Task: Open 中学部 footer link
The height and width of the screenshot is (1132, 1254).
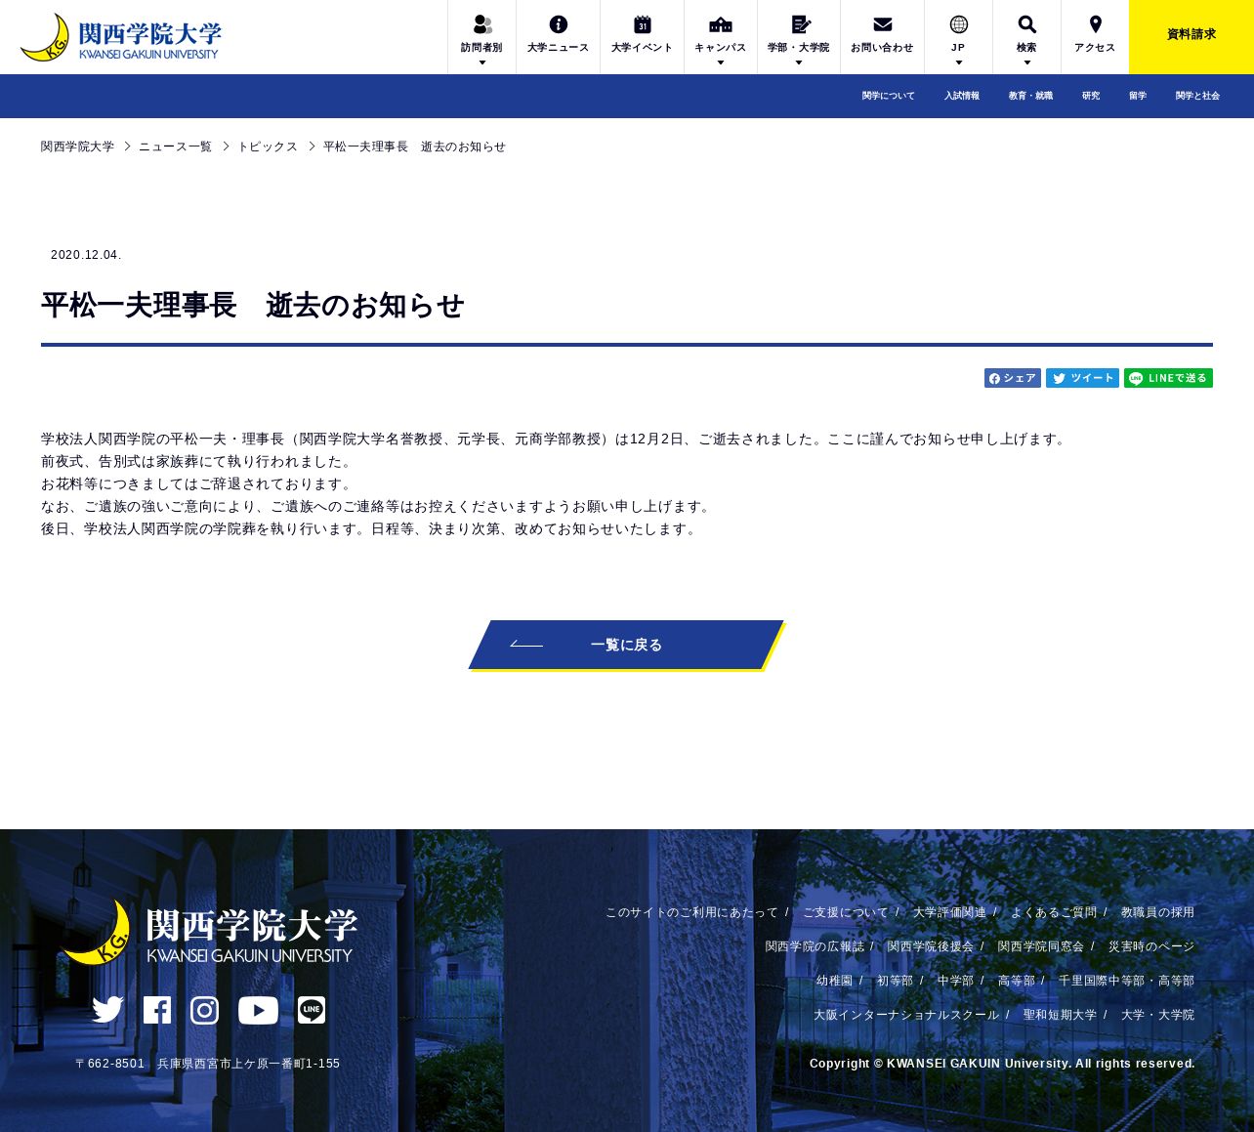Action: (x=955, y=981)
